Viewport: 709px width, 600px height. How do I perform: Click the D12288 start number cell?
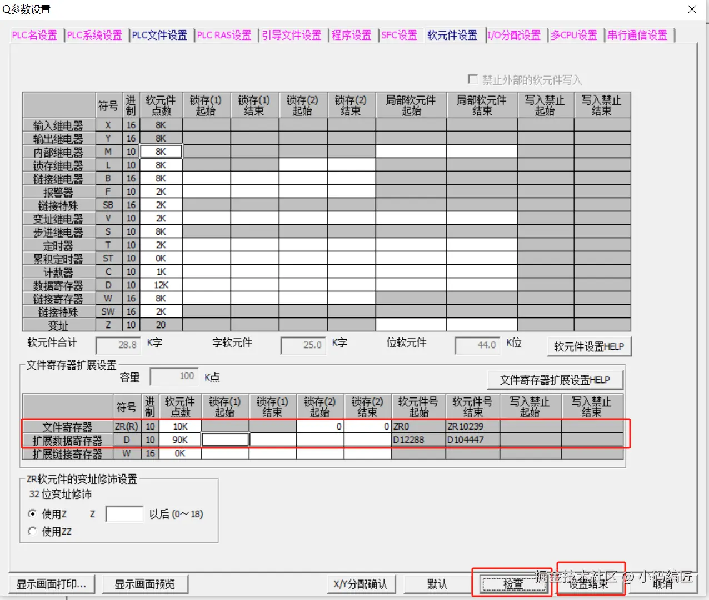click(418, 440)
